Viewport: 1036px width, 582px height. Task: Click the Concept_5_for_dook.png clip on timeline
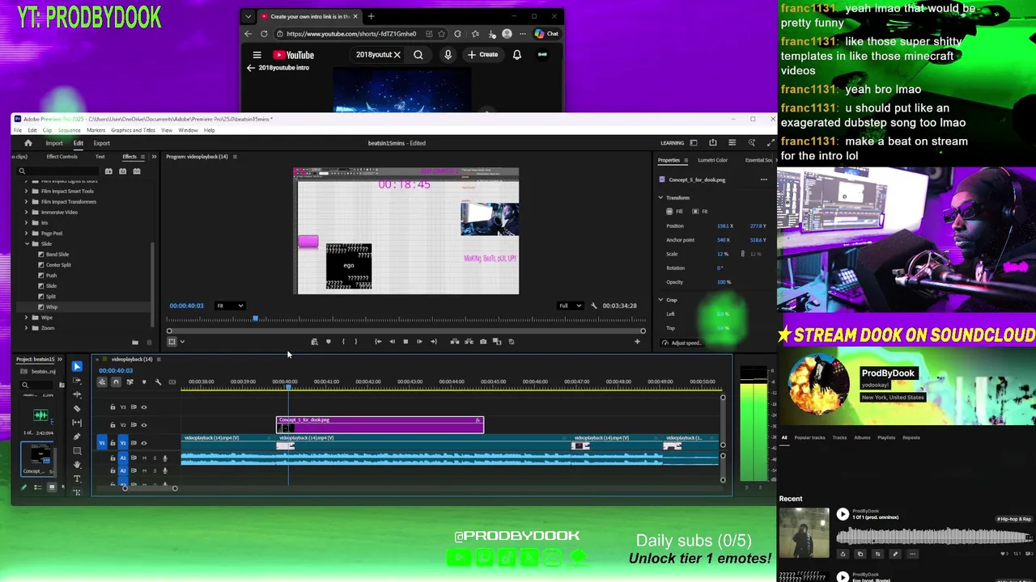[x=380, y=424]
